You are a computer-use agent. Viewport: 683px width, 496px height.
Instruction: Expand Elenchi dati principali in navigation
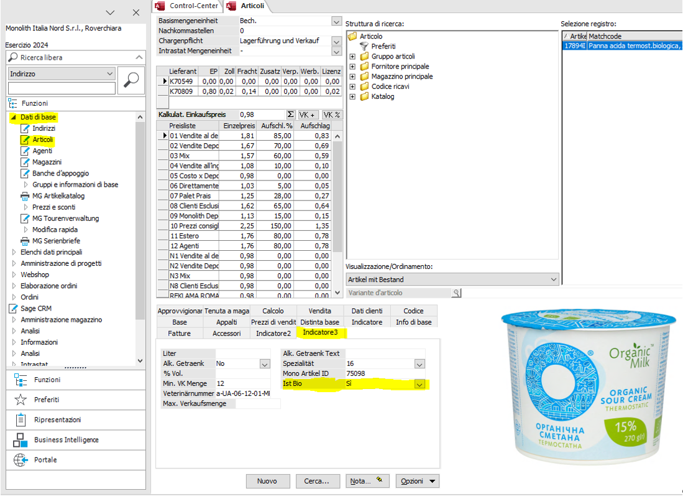[x=15, y=252]
